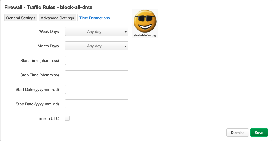Select the Start Date text box
272x141 pixels.
[x=97, y=89]
